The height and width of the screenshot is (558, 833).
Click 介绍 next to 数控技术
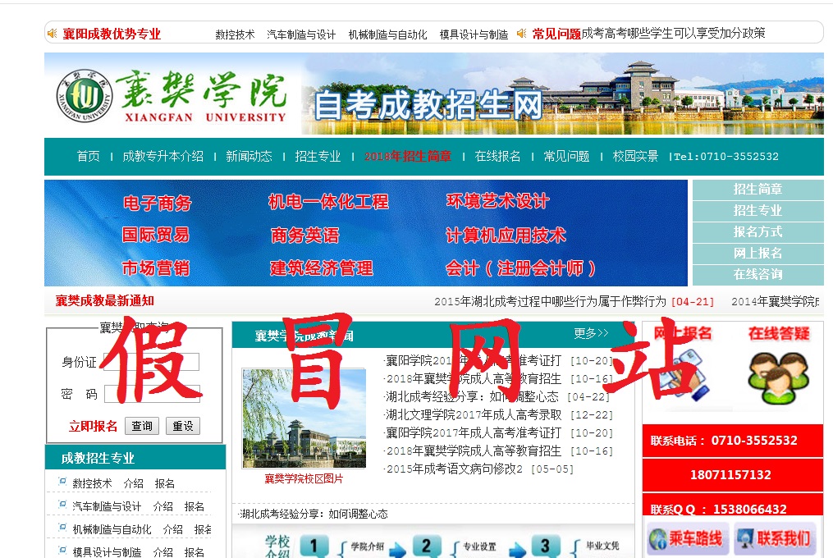[x=133, y=483]
